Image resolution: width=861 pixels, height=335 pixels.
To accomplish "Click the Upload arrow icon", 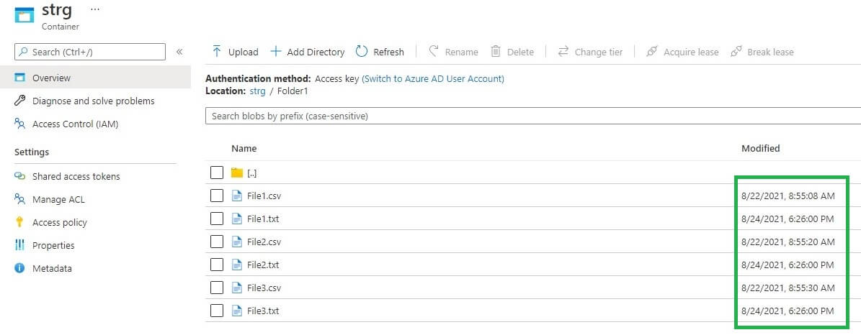I will tap(216, 52).
